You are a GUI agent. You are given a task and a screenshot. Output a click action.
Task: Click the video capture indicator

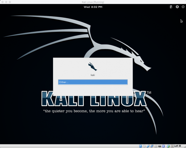160,146
